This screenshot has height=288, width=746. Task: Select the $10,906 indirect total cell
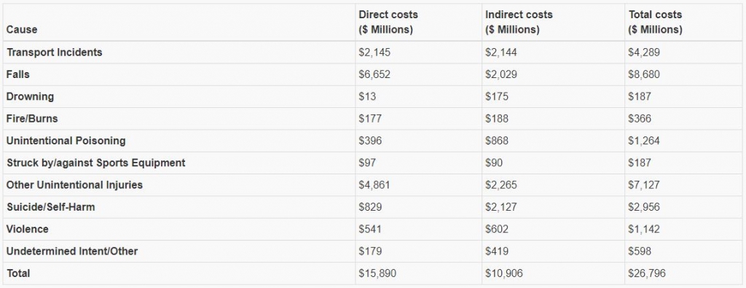pos(503,273)
